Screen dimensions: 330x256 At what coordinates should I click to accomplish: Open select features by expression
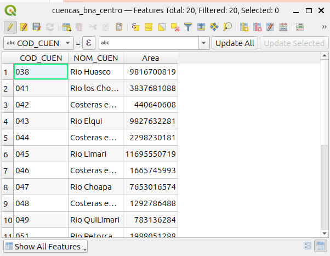click(x=135, y=26)
